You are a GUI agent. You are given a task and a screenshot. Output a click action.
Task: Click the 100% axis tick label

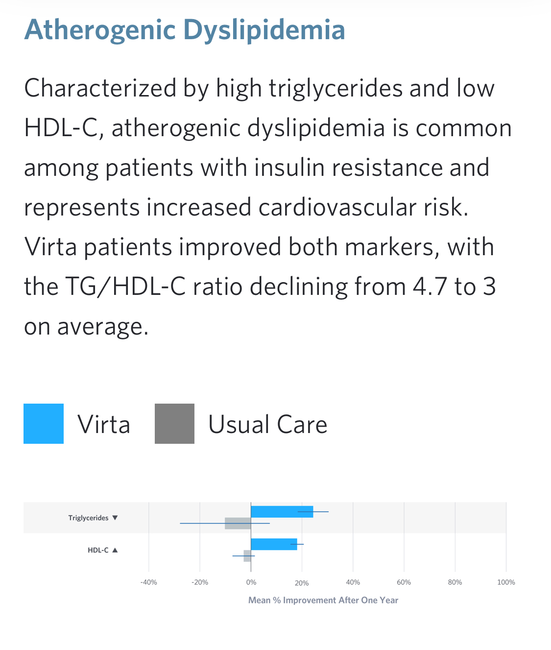506,582
